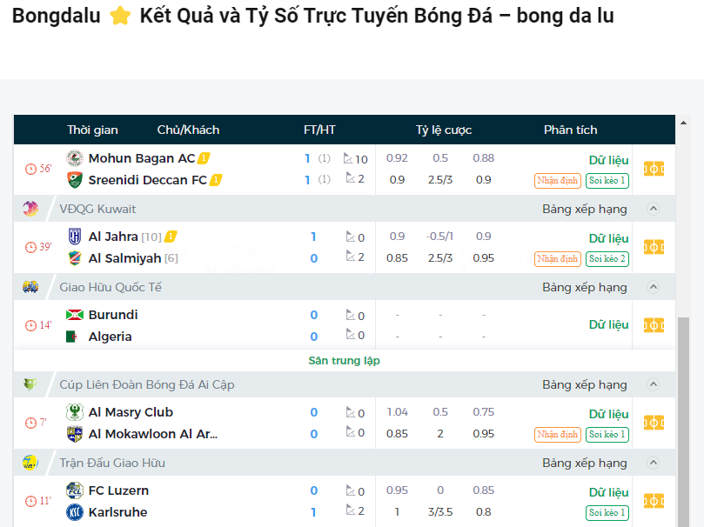Image resolution: width=704 pixels, height=527 pixels.
Task: Click Soi kèo 1 for Al Masry match
Action: click(607, 435)
